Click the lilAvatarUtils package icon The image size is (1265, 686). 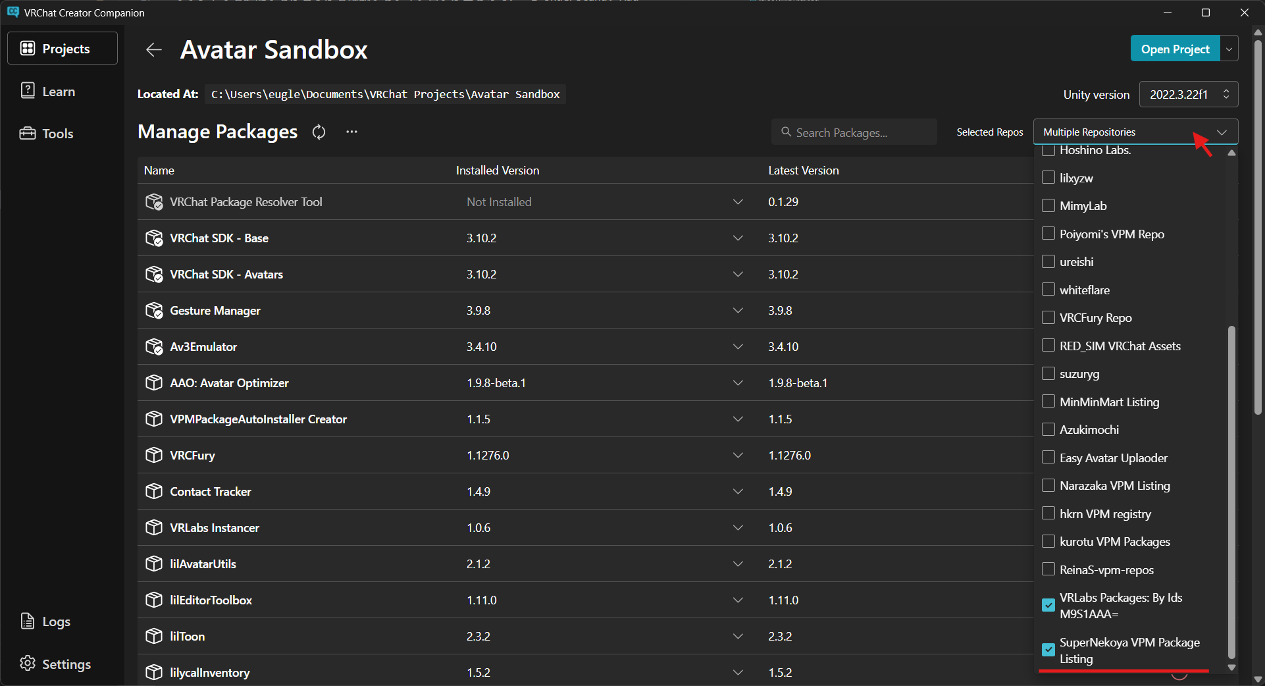[154, 564]
